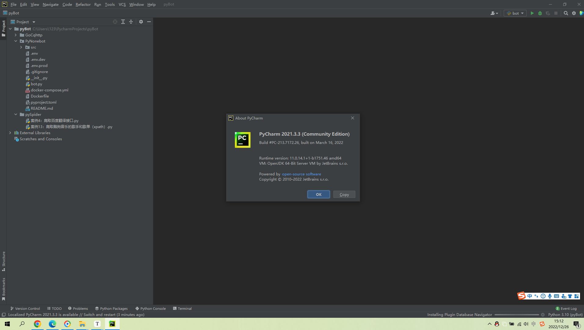Toggle the Bookmarks side panel

[x=4, y=289]
